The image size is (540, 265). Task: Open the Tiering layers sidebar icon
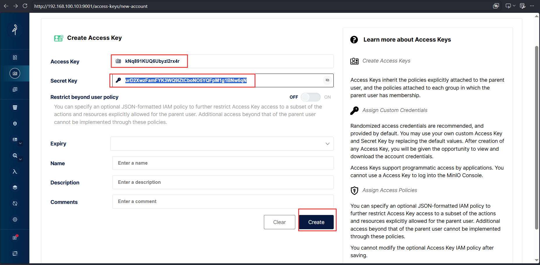pyautogui.click(x=15, y=188)
